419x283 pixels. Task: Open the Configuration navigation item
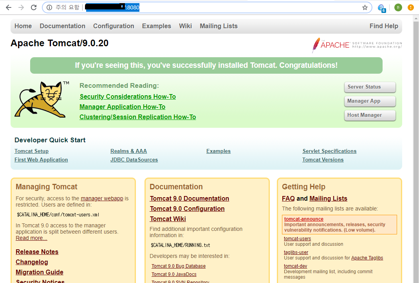click(x=114, y=26)
